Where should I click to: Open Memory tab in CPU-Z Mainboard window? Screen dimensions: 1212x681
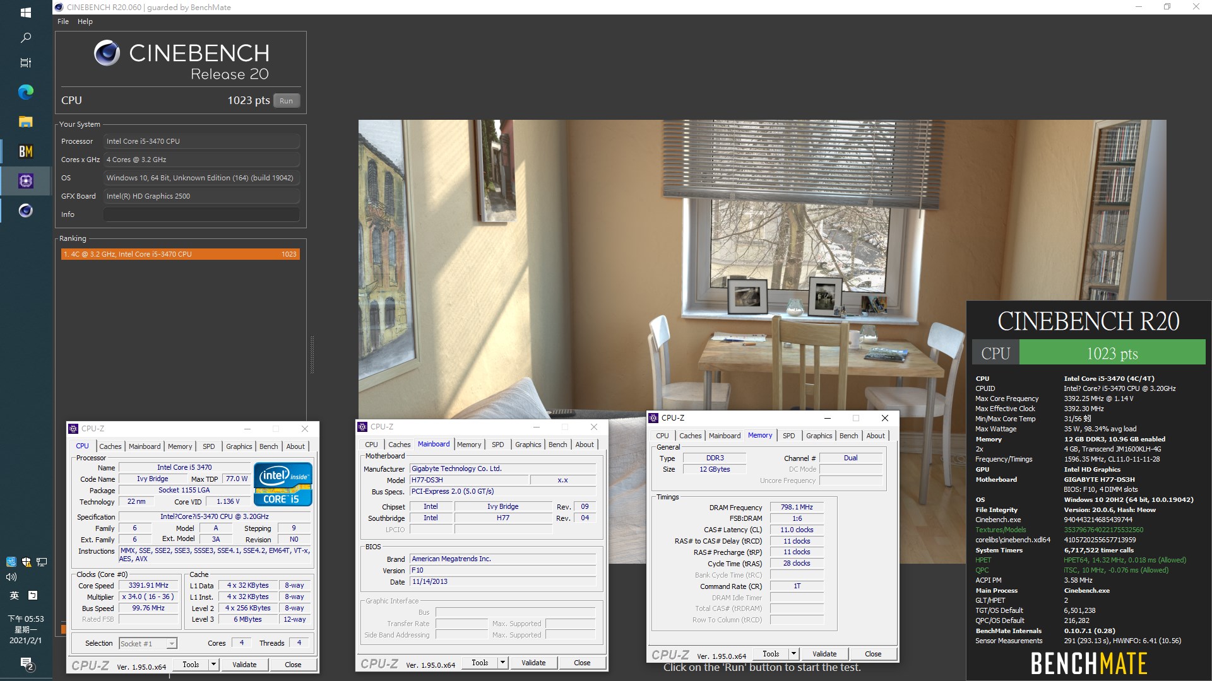click(x=469, y=445)
